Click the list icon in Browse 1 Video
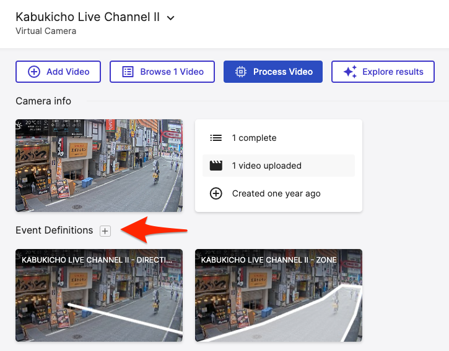 tap(128, 72)
